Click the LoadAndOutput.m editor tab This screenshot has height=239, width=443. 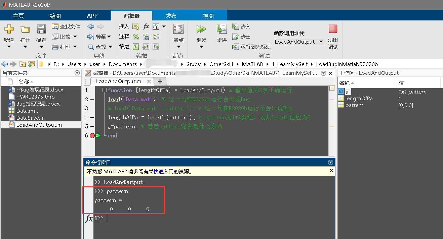point(118,81)
